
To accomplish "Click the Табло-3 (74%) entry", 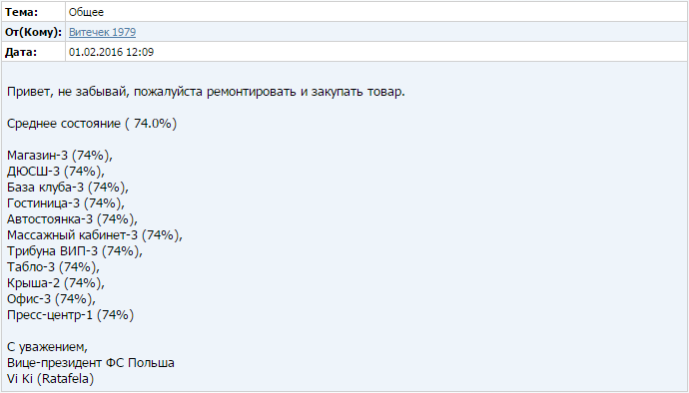I will [x=53, y=267].
